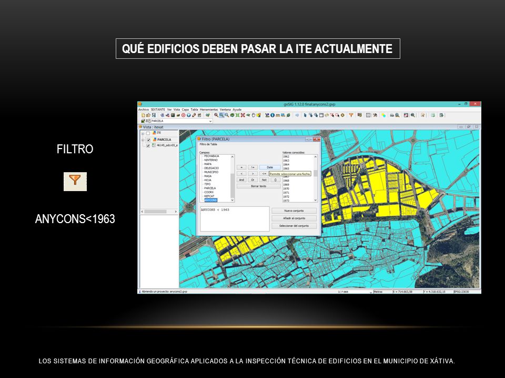Image resolution: width=505 pixels, height=378 pixels.
Task: Select the Pan hand tool
Action: (x=254, y=115)
